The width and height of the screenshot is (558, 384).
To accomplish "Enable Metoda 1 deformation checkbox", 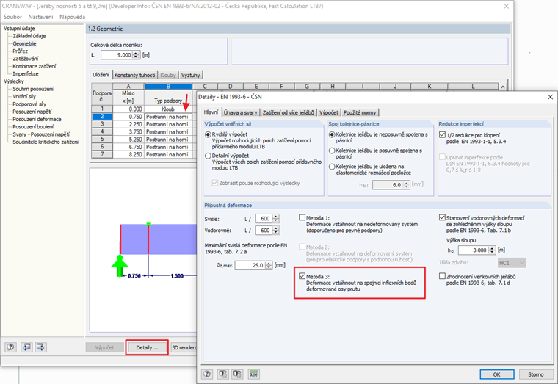I will pyautogui.click(x=302, y=217).
